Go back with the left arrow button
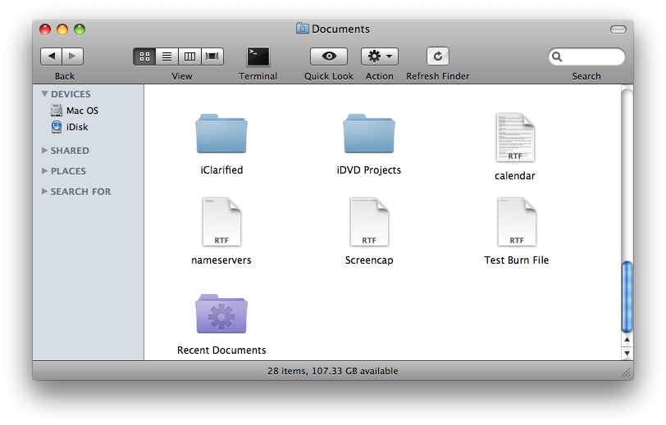Image resolution: width=666 pixels, height=425 pixels. pos(52,57)
